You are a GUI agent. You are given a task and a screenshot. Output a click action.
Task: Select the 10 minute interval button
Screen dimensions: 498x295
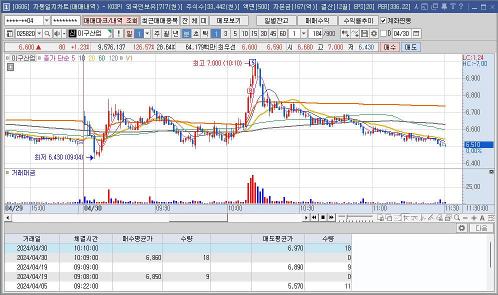click(x=244, y=33)
